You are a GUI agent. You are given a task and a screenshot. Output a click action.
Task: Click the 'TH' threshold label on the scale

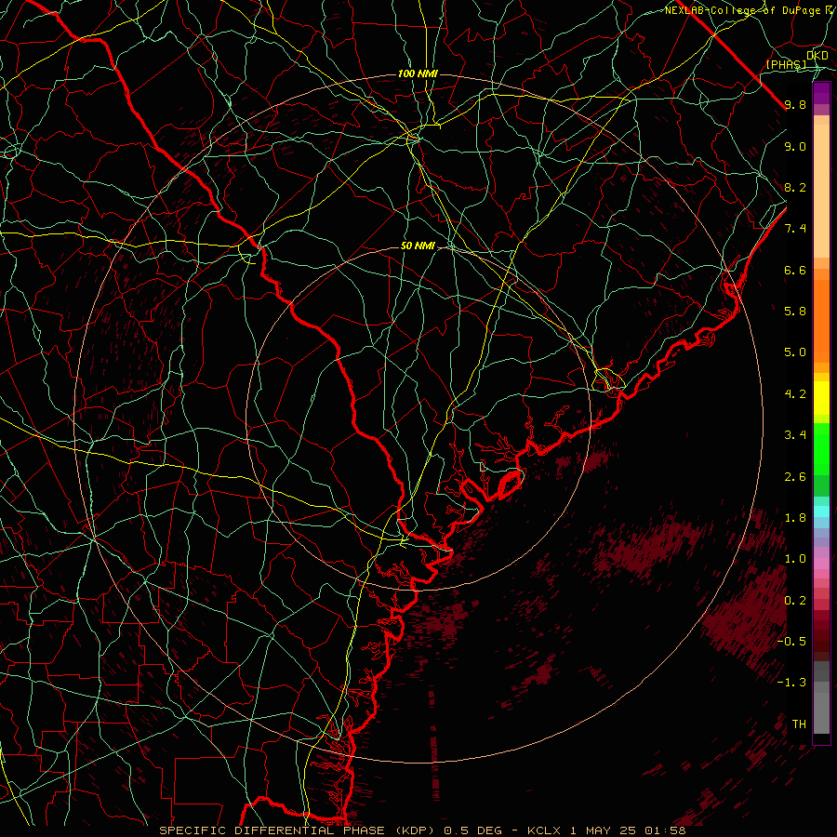coord(799,724)
